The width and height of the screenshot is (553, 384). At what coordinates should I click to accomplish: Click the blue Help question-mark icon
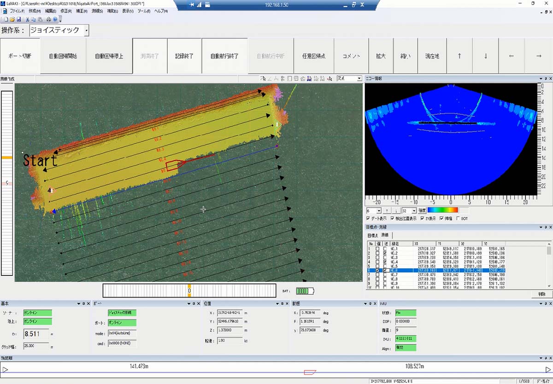[55, 20]
